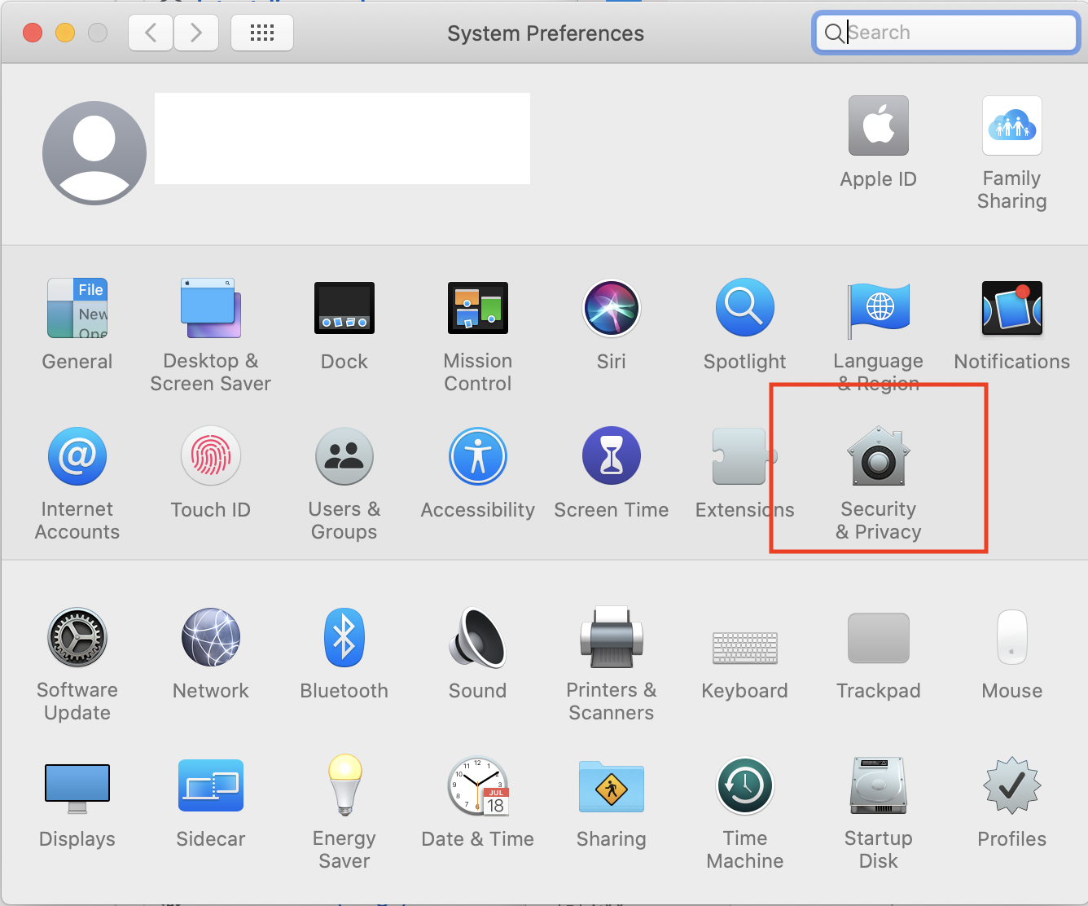This screenshot has width=1088, height=906.
Task: Open Sidecar preferences
Action: tap(211, 785)
